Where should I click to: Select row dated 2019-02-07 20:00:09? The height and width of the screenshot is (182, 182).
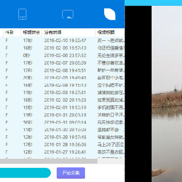coord(62,63)
